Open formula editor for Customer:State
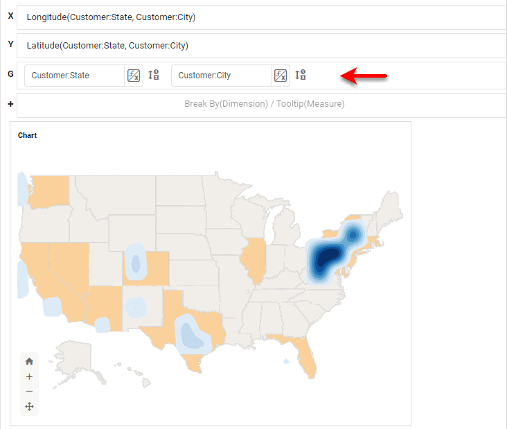507x429 pixels. (x=134, y=76)
